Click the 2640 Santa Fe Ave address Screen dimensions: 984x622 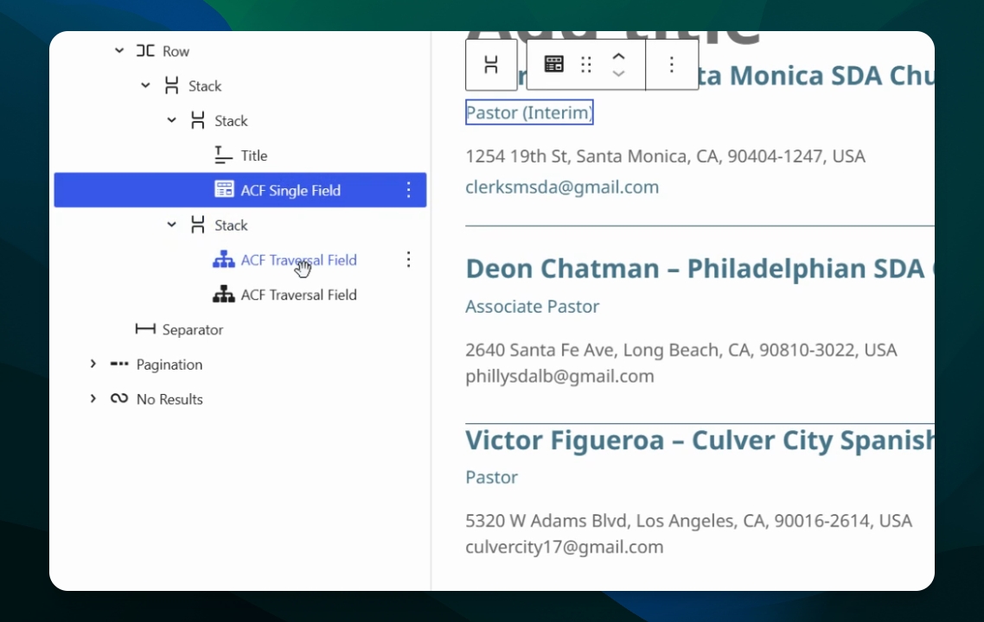pyautogui.click(x=680, y=350)
